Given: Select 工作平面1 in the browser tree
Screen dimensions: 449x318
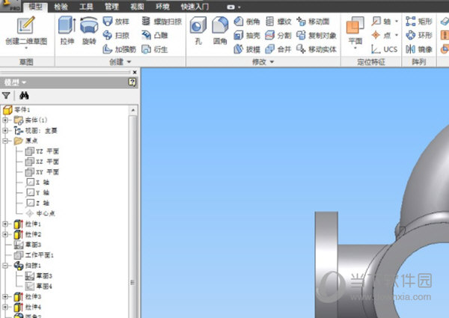Looking at the screenshot, I should [x=34, y=254].
